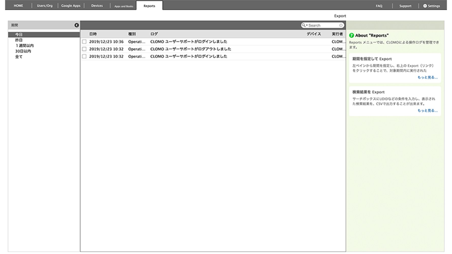The image size is (452, 254).
Task: Go to the Apps and Books tab
Action: [x=124, y=6]
